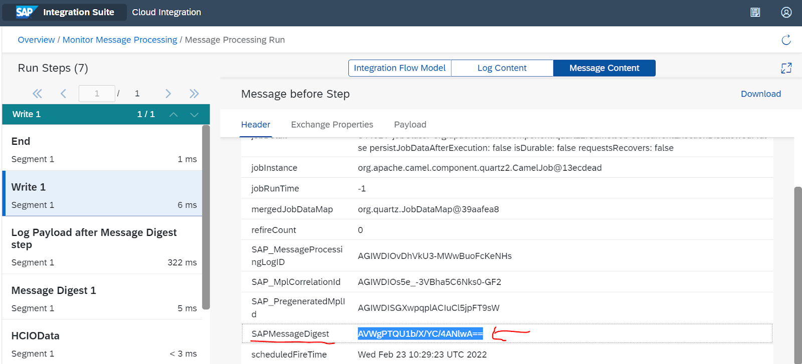Screen dimensions: 802x364
Task: Go to first page of run steps
Action: click(x=38, y=94)
